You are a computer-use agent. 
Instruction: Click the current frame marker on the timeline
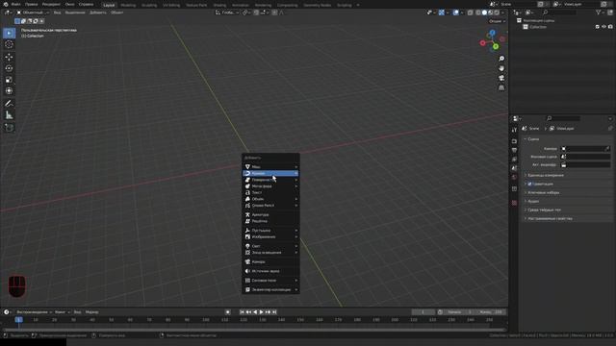[18, 320]
